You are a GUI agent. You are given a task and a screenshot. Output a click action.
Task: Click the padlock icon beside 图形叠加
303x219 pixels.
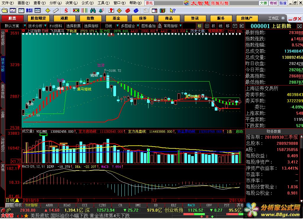[x=159, y=26]
